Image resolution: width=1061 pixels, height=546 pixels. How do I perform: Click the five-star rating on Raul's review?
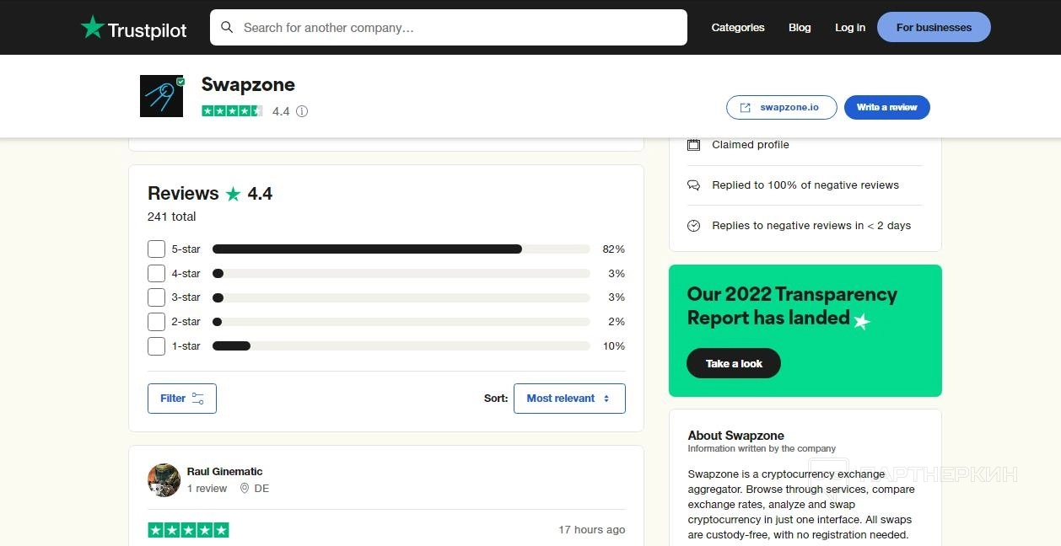point(188,530)
